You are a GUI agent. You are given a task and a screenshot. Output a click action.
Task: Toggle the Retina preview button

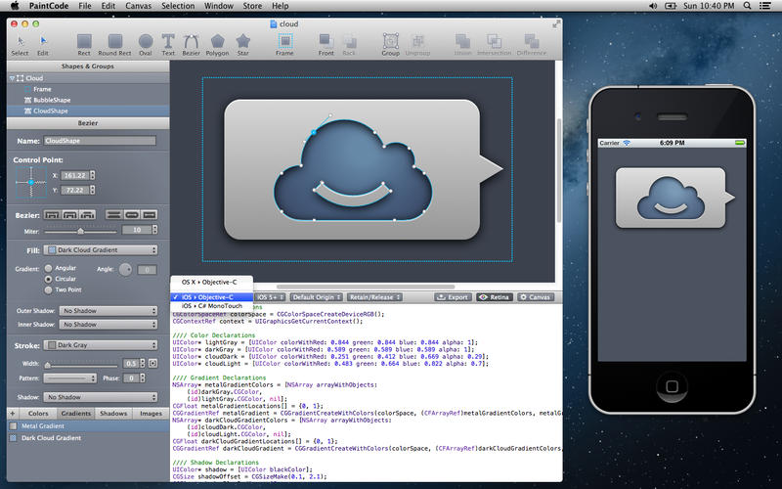(496, 296)
